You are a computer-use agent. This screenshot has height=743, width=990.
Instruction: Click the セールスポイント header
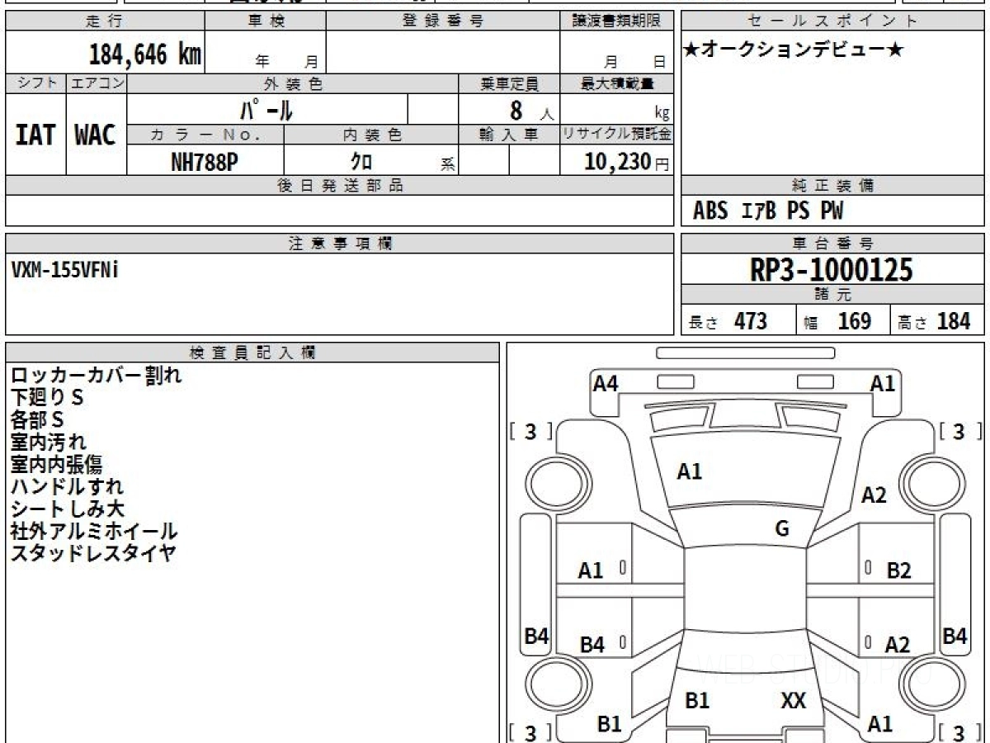[833, 21]
